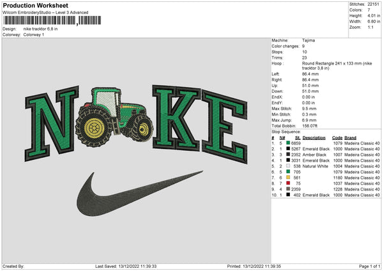
Task: Click the Width value 6.80 in
Action: (x=373, y=22)
